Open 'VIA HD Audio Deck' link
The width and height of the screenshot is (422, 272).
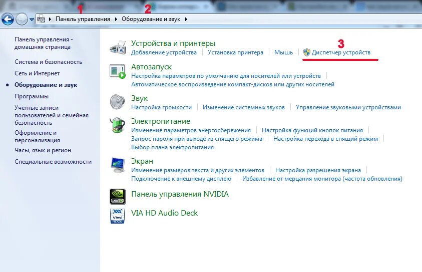164,213
